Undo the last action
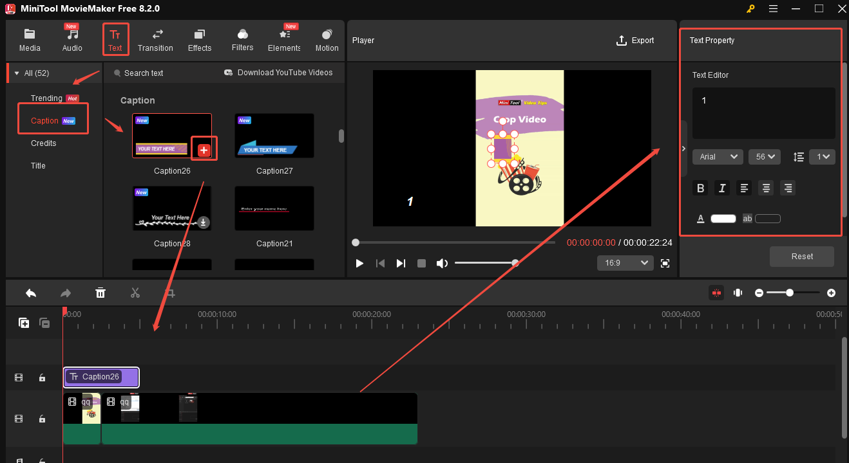 pos(31,293)
